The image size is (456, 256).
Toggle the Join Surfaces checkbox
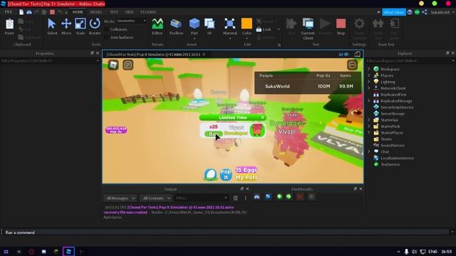coord(106,38)
